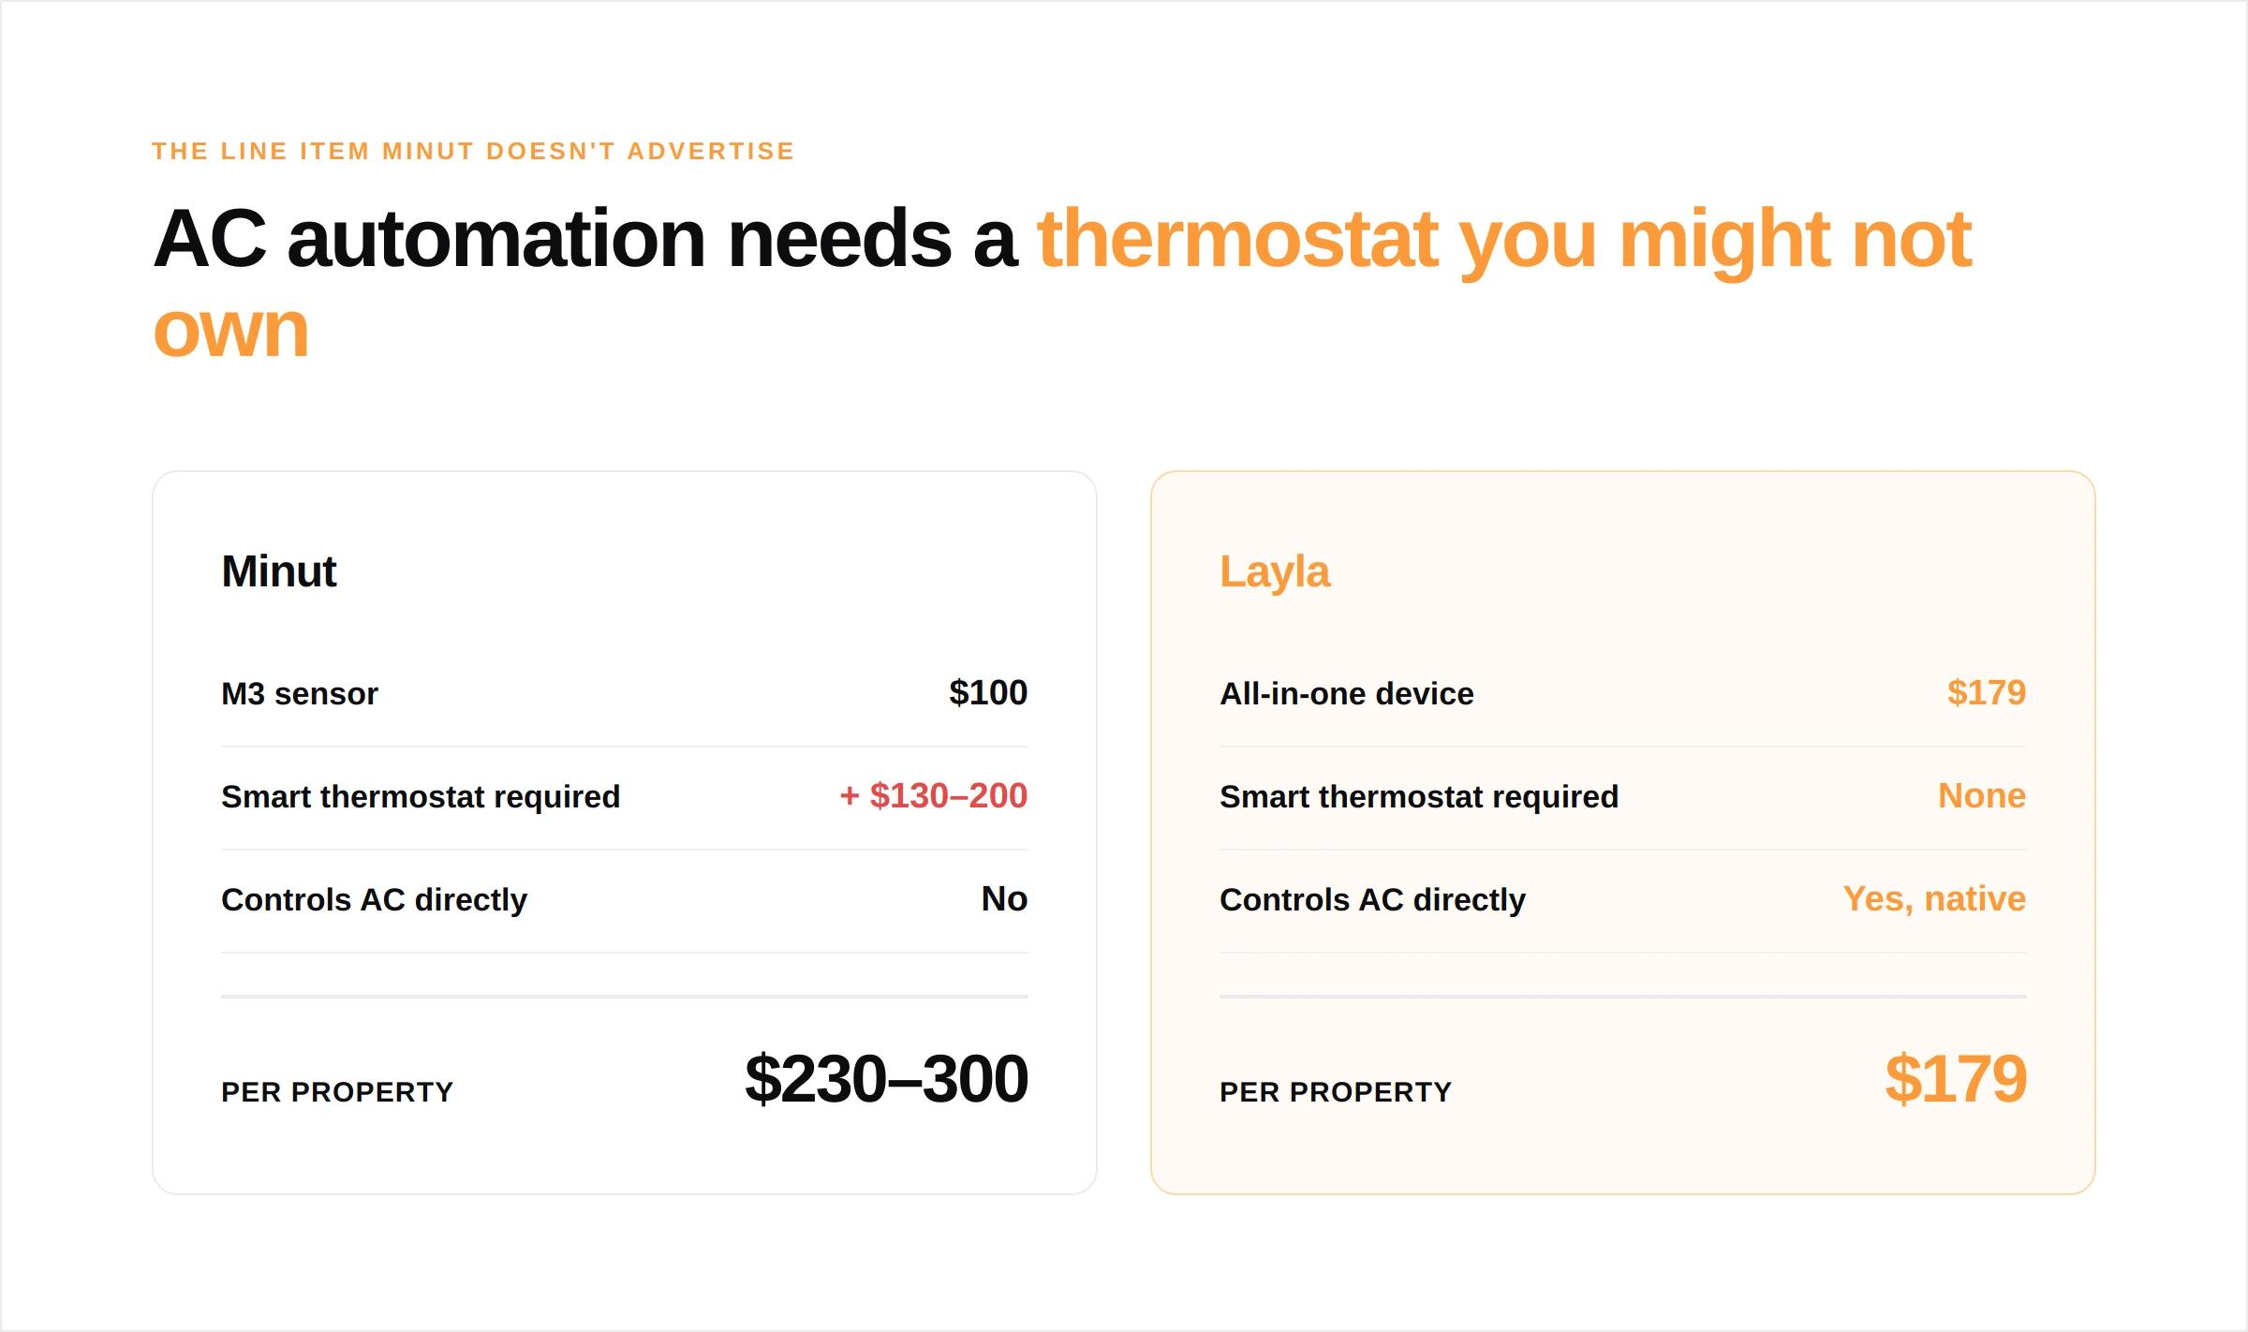Click the + $130–200 thermostat cost
This screenshot has width=2248, height=1332.
click(934, 796)
